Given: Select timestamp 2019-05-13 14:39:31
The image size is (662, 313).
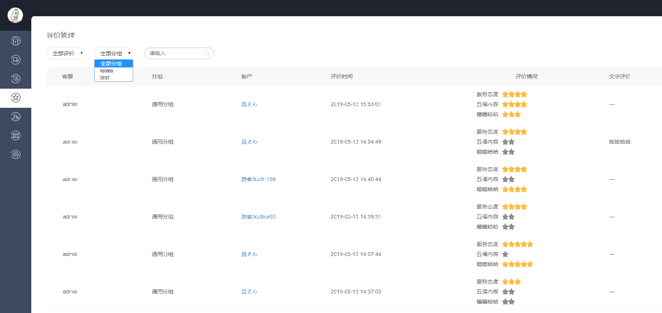Looking at the screenshot, I should tap(356, 217).
